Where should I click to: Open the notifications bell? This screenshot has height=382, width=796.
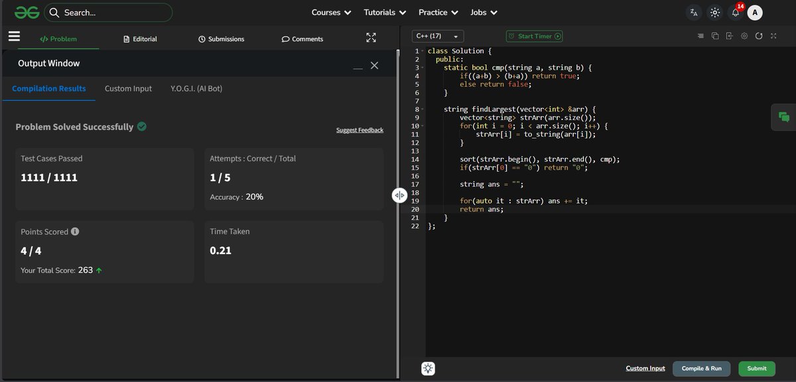click(735, 13)
